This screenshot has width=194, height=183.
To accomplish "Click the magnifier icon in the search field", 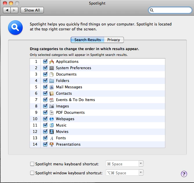I will [x=152, y=10].
